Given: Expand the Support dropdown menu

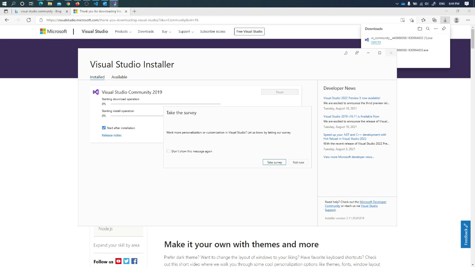Looking at the screenshot, I should pyautogui.click(x=186, y=32).
